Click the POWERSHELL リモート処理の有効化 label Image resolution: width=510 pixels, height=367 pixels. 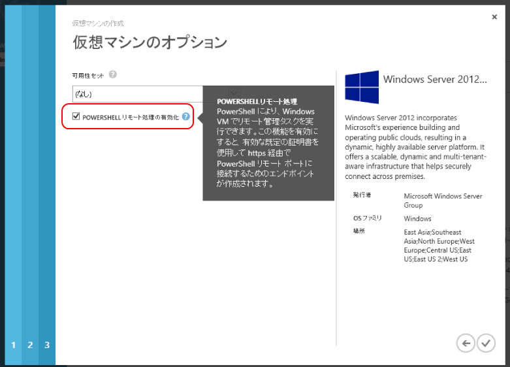131,118
